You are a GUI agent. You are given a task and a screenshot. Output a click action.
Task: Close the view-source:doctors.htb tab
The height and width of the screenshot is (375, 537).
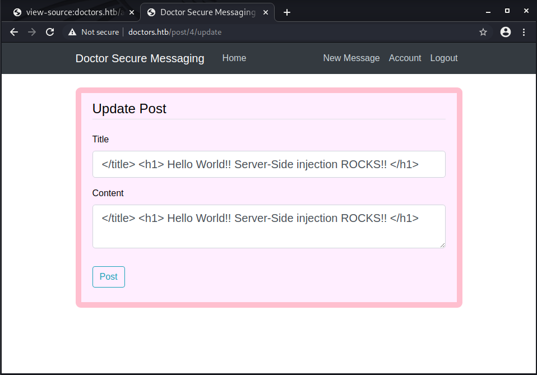[132, 12]
